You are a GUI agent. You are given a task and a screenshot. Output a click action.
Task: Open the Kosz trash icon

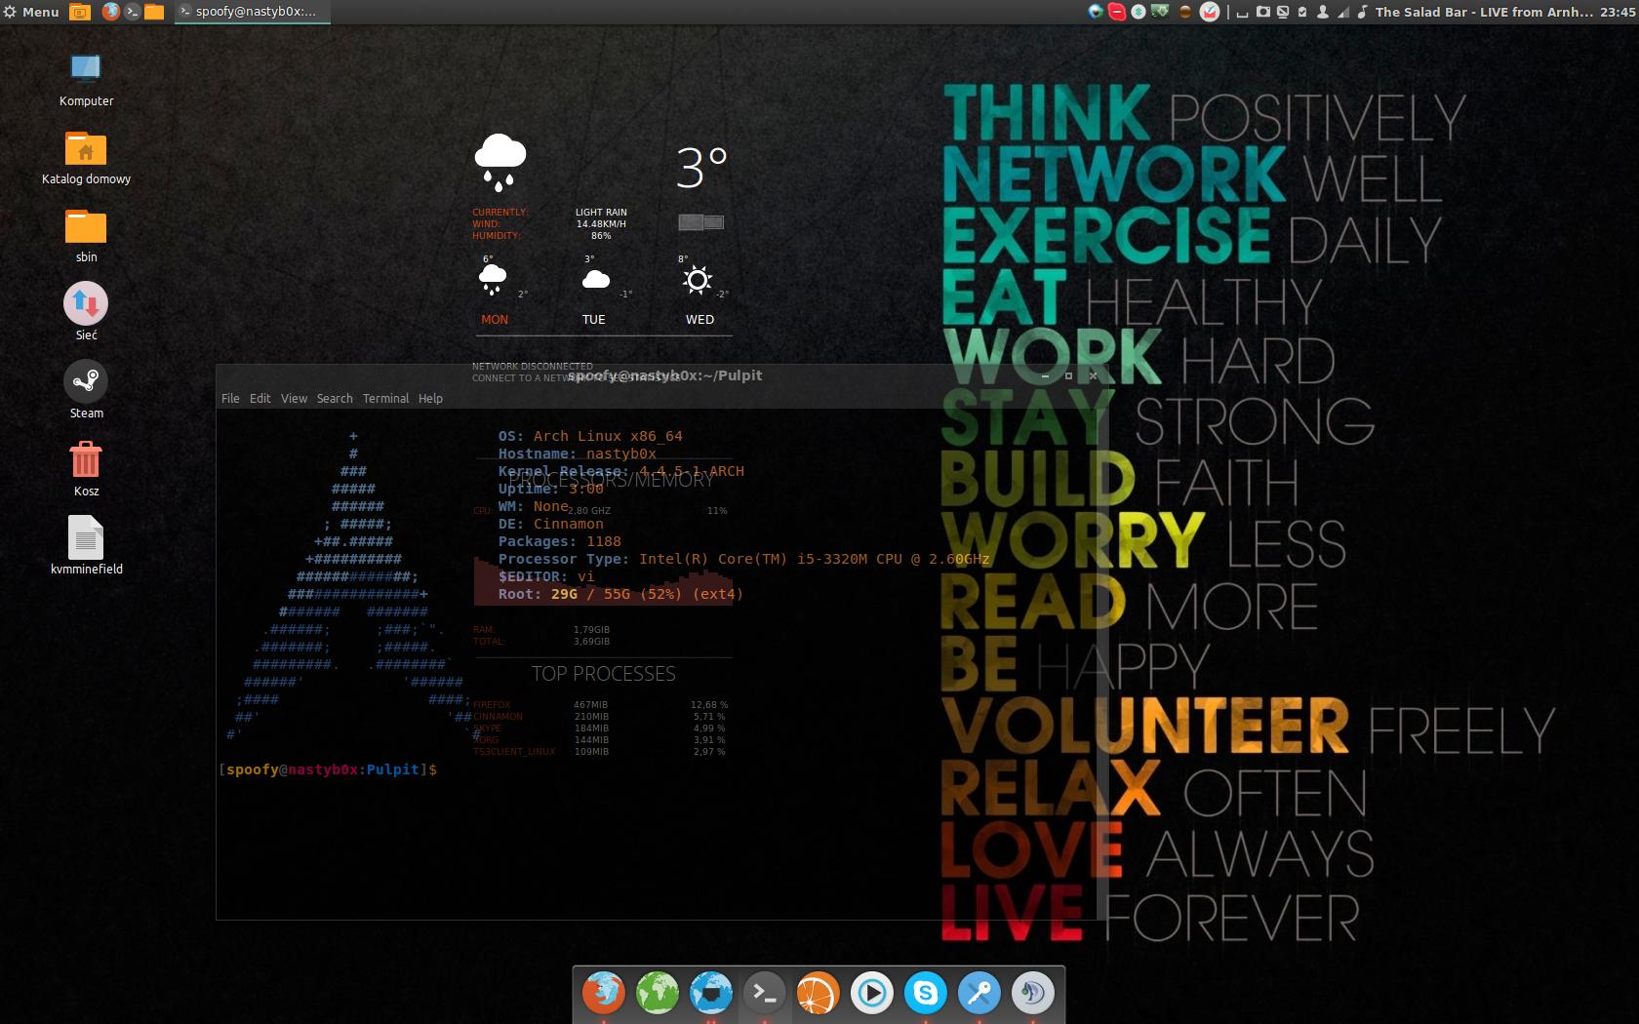tap(86, 468)
